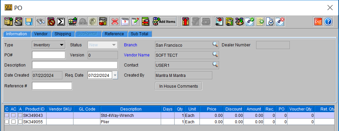Switch to the Vendor tab
339x131 pixels.
pyautogui.click(x=41, y=34)
